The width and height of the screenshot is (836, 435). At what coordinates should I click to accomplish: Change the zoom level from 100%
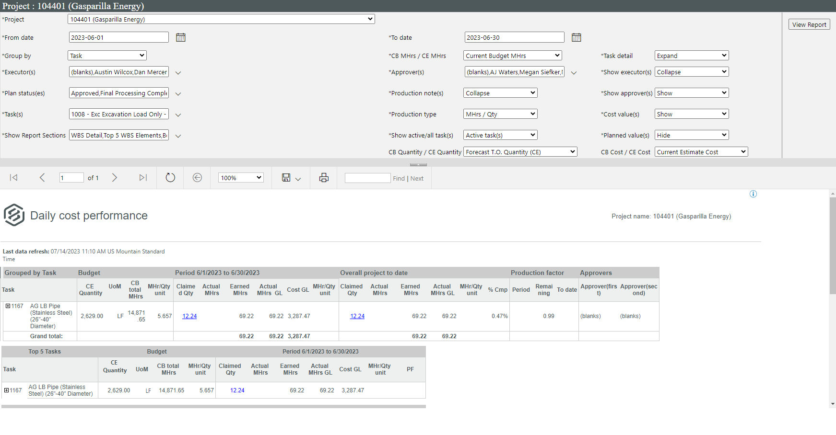241,178
